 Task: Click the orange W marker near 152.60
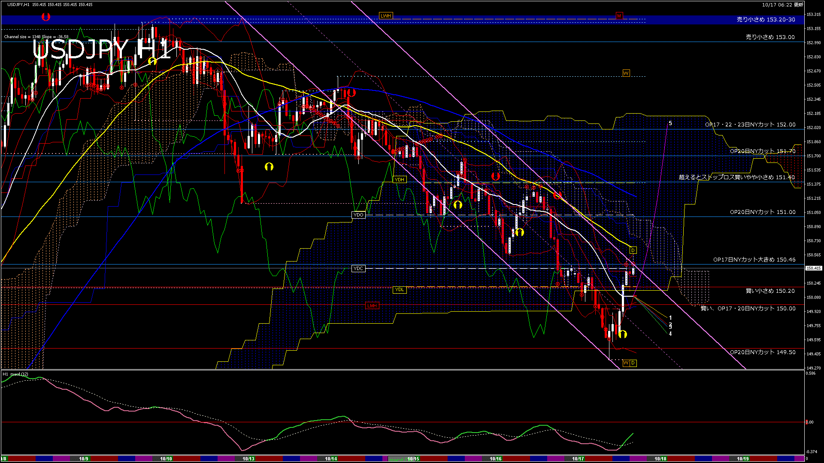tap(626, 73)
